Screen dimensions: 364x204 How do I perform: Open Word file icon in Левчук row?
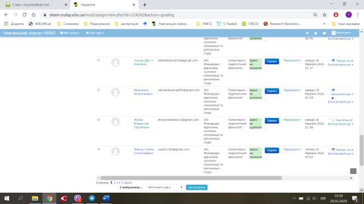coord(333,150)
